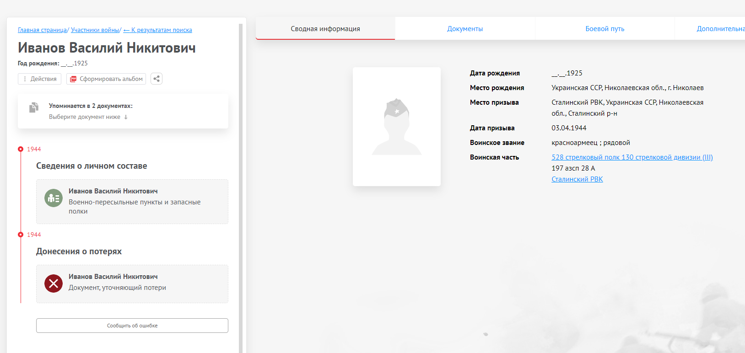Click the green personnel record icon

pos(54,198)
